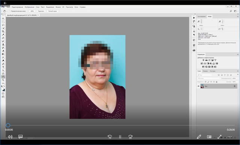The height and width of the screenshot is (145, 240).
Task: Hide the Фон layer with eye icon
Action: coord(198,86)
